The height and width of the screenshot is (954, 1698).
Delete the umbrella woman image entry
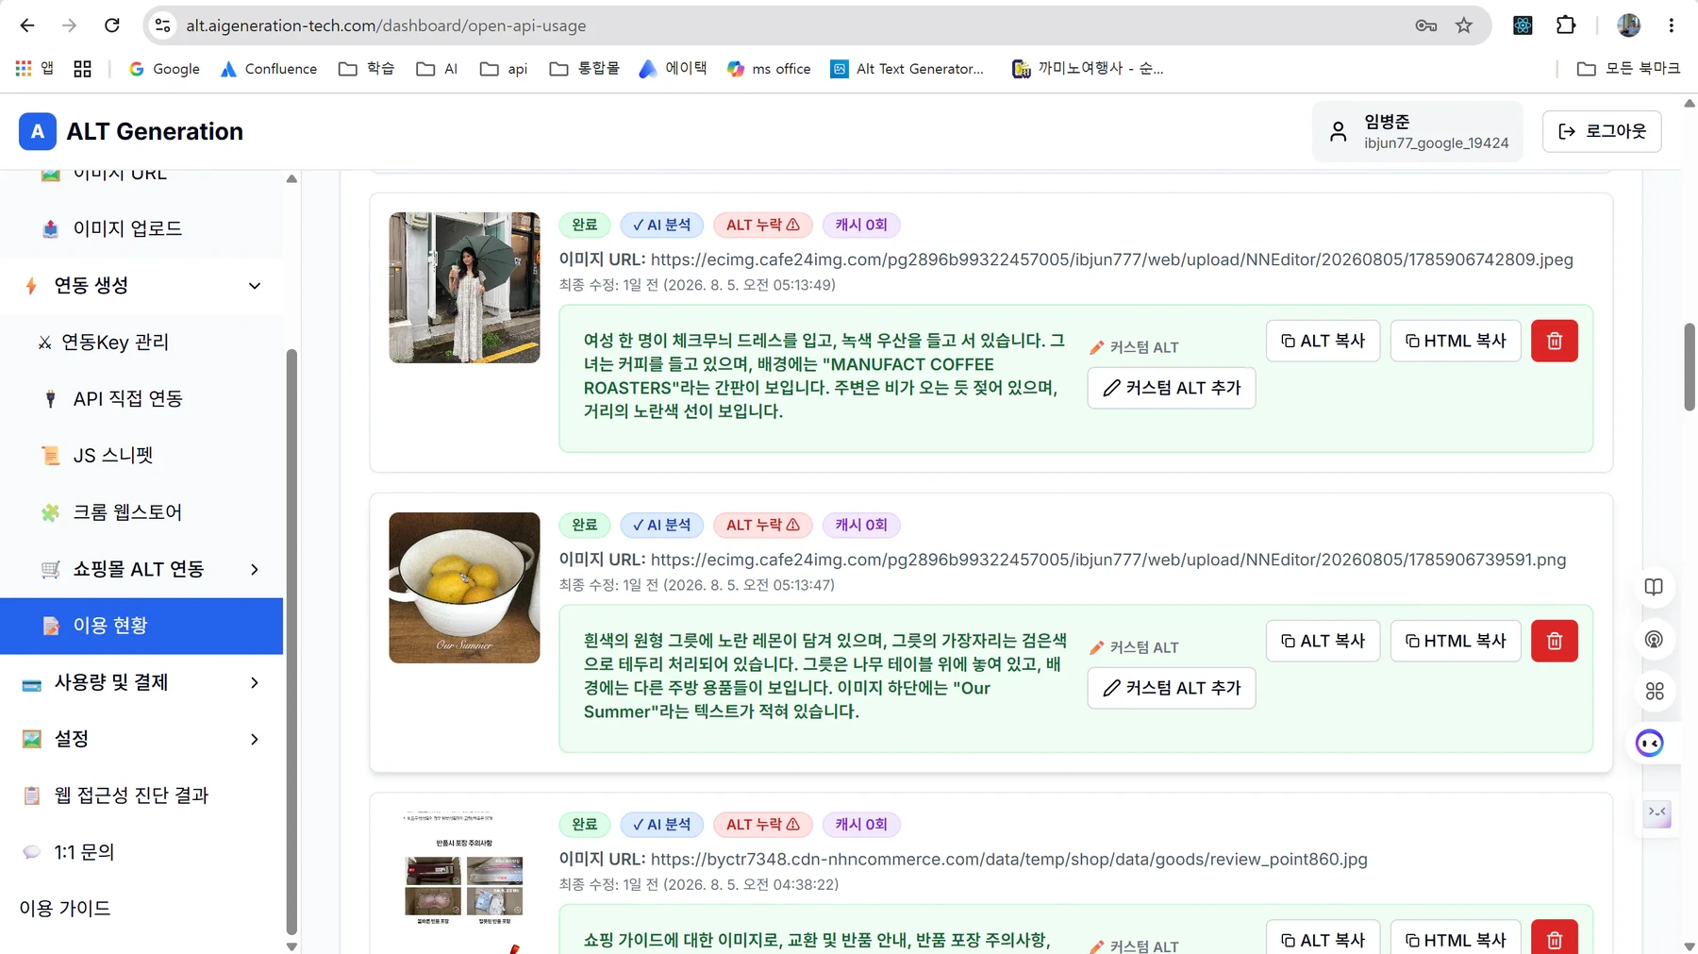tap(1554, 341)
